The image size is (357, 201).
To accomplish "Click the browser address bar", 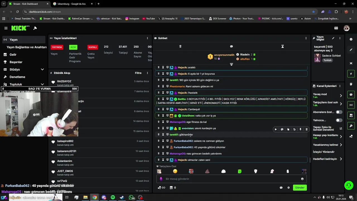I will (167, 12).
